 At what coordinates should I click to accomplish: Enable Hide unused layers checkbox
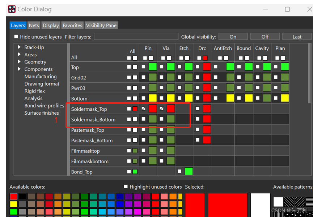tap(16, 37)
